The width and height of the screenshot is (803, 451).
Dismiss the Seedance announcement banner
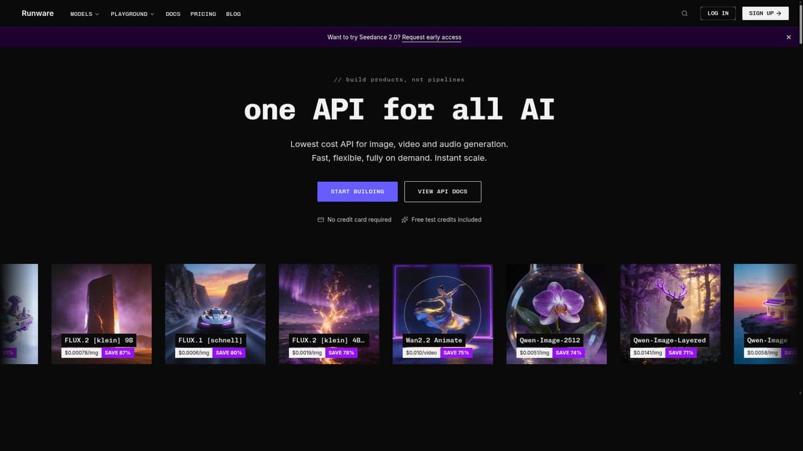788,37
